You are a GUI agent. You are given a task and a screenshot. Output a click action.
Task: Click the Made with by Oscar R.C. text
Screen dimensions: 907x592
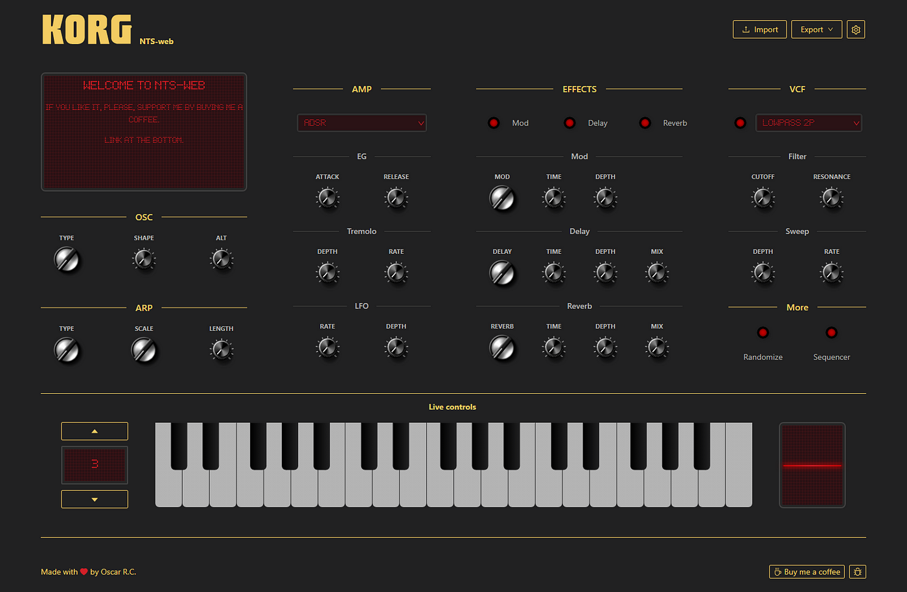click(x=89, y=572)
